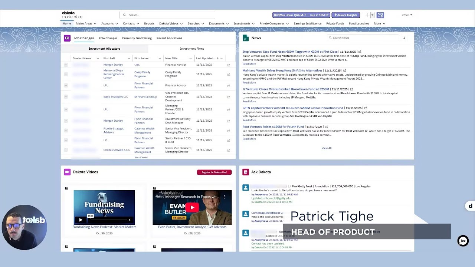Open the Calamos Wealth Management link for Fidelity row

pos(144,131)
